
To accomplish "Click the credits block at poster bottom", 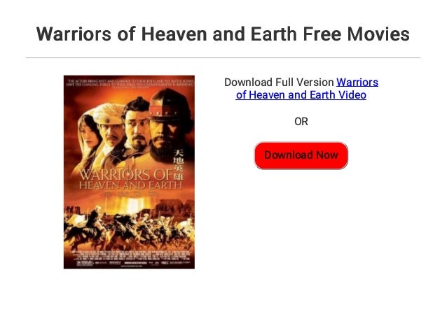I will (129, 259).
